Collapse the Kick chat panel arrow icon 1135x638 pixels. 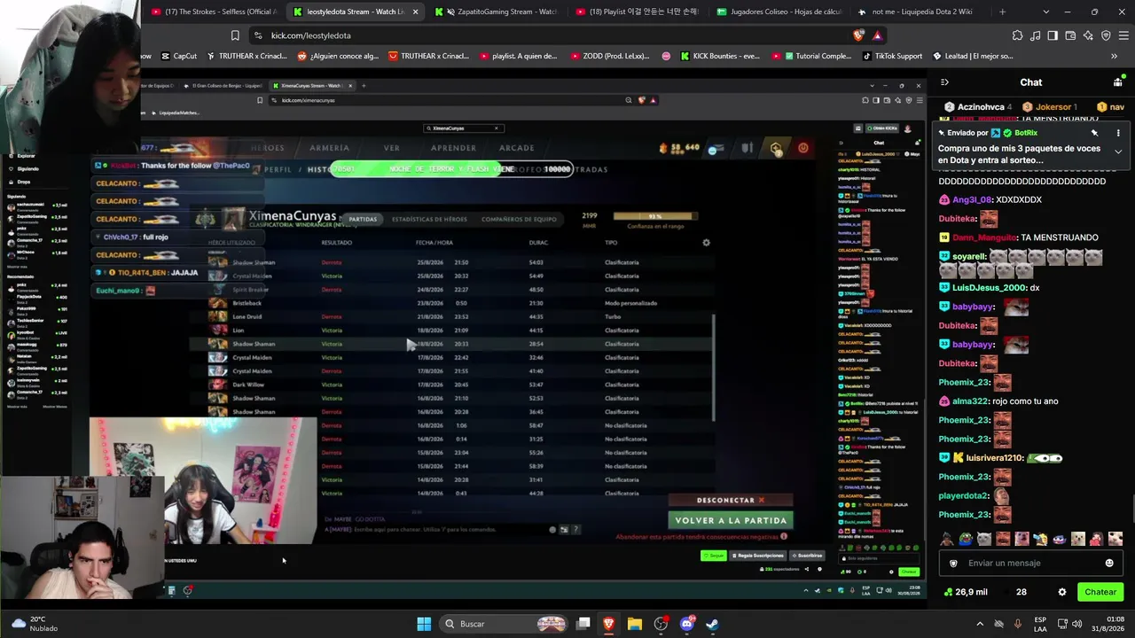tap(944, 82)
